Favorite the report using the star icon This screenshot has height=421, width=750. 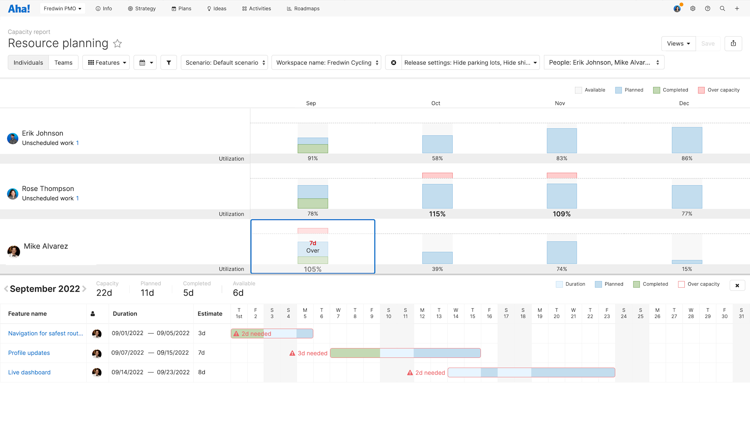tap(117, 43)
